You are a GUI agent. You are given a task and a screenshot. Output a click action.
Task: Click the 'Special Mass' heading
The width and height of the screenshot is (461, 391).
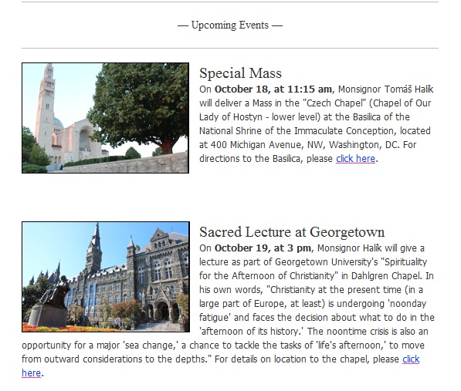(240, 73)
